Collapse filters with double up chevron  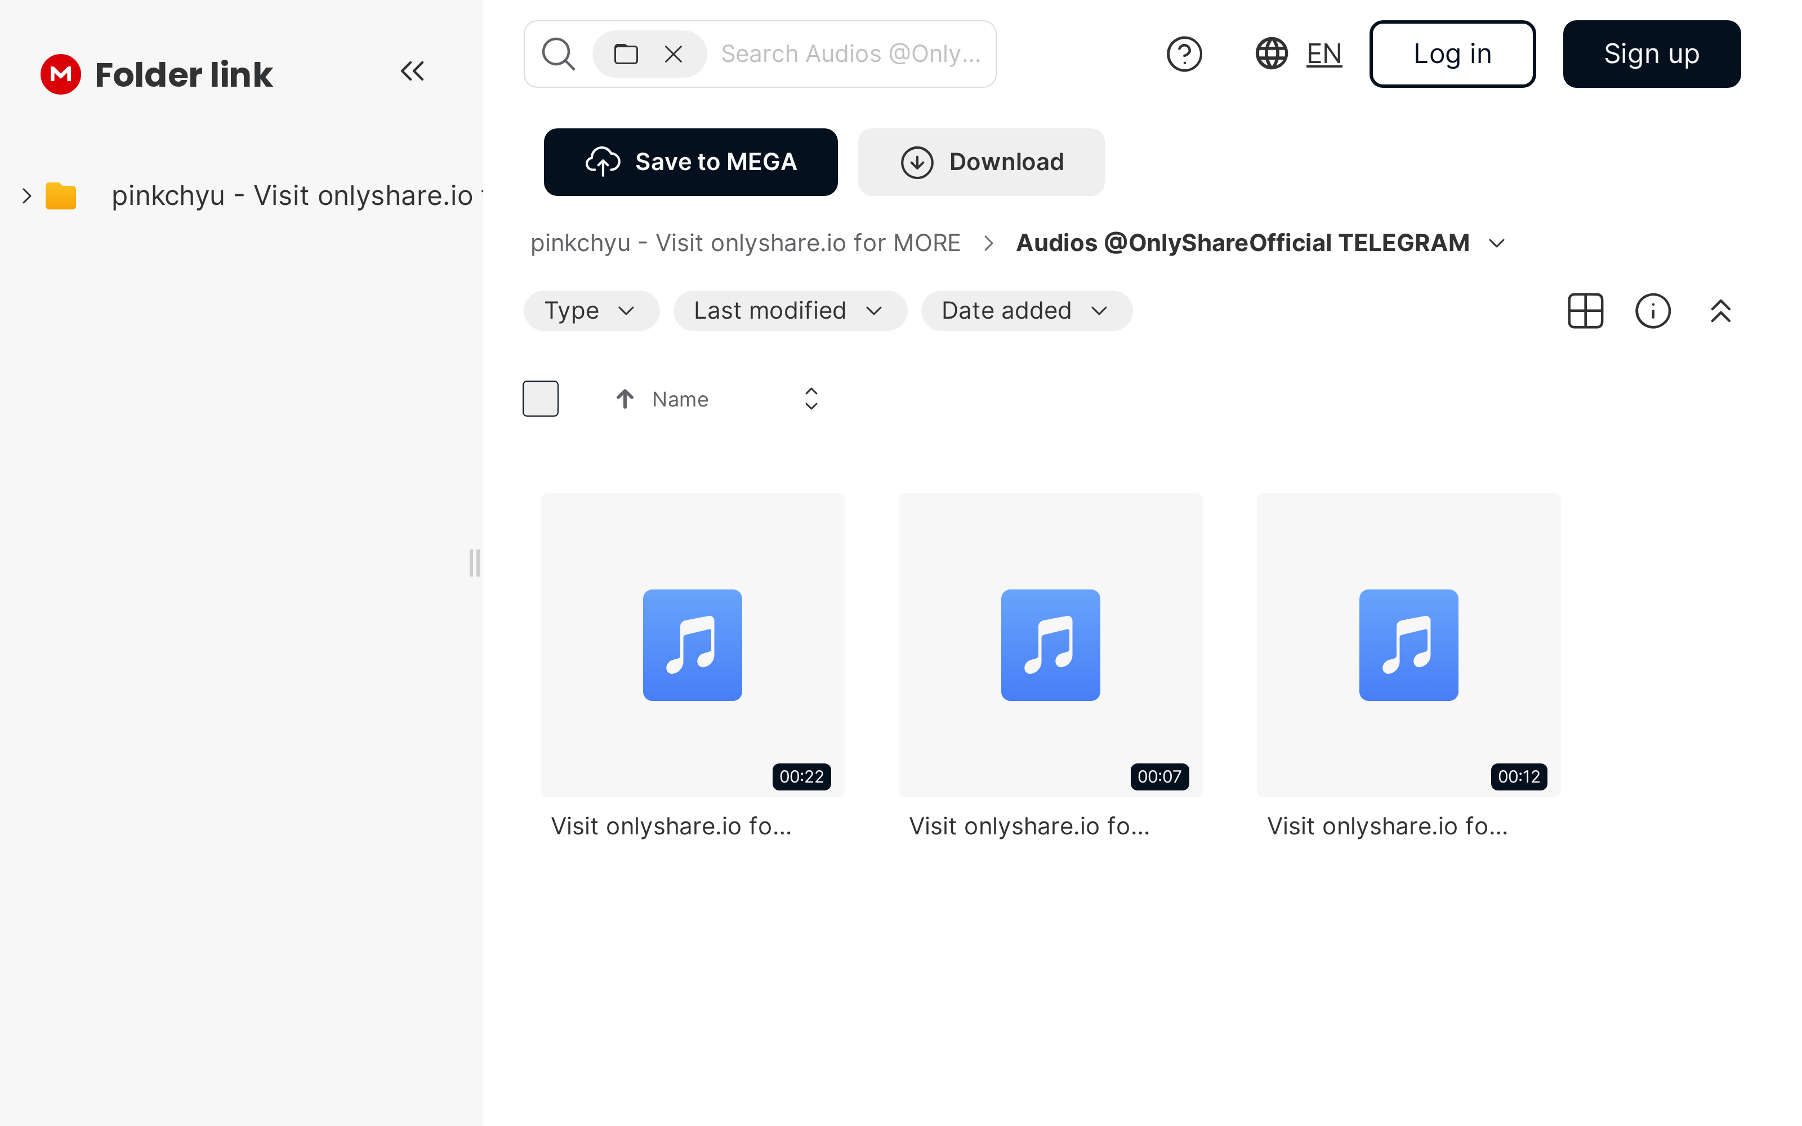[1721, 311]
